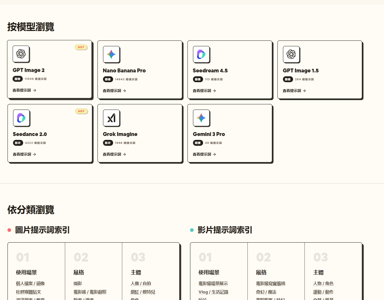The image size is (384, 300).
Task: Click the 按模型瀏覽 section heading
Action: pyautogui.click(x=31, y=27)
